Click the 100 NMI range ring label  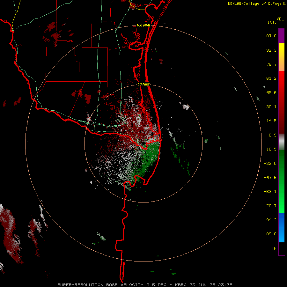(x=143, y=25)
